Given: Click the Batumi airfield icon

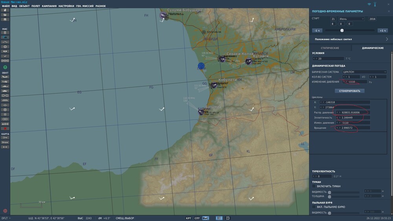Looking at the screenshot, I should pos(201,112).
